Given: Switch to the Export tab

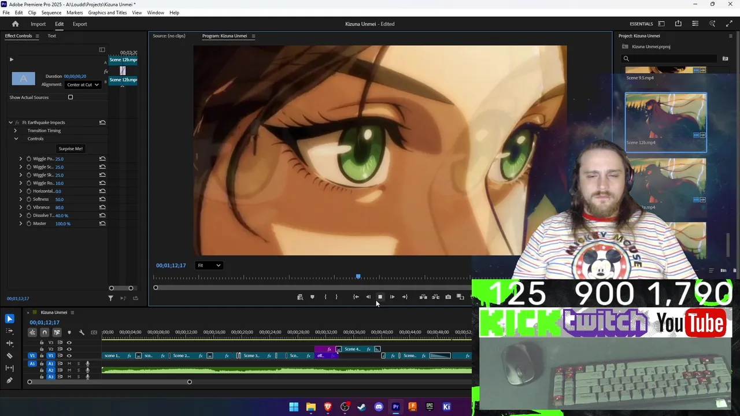Looking at the screenshot, I should tap(80, 24).
